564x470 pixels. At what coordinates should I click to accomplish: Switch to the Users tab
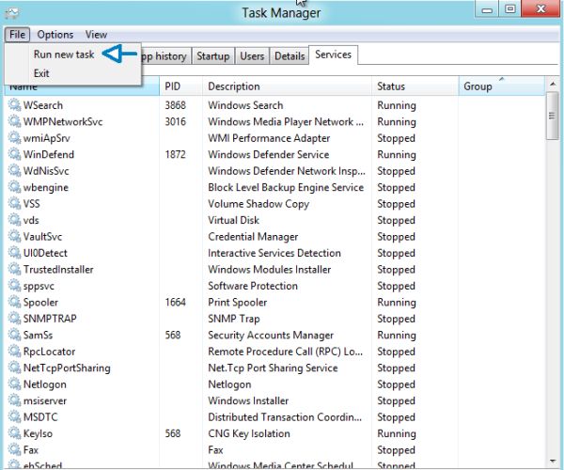(x=252, y=56)
